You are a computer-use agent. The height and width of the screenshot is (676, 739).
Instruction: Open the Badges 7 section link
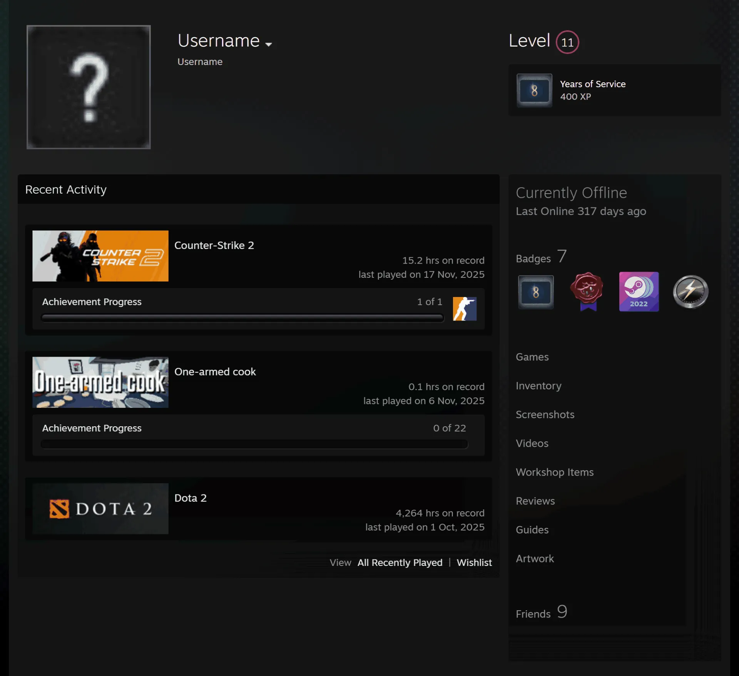(x=541, y=257)
